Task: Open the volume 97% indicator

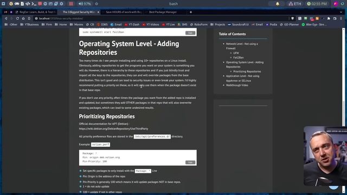Action: (x=85, y=4)
